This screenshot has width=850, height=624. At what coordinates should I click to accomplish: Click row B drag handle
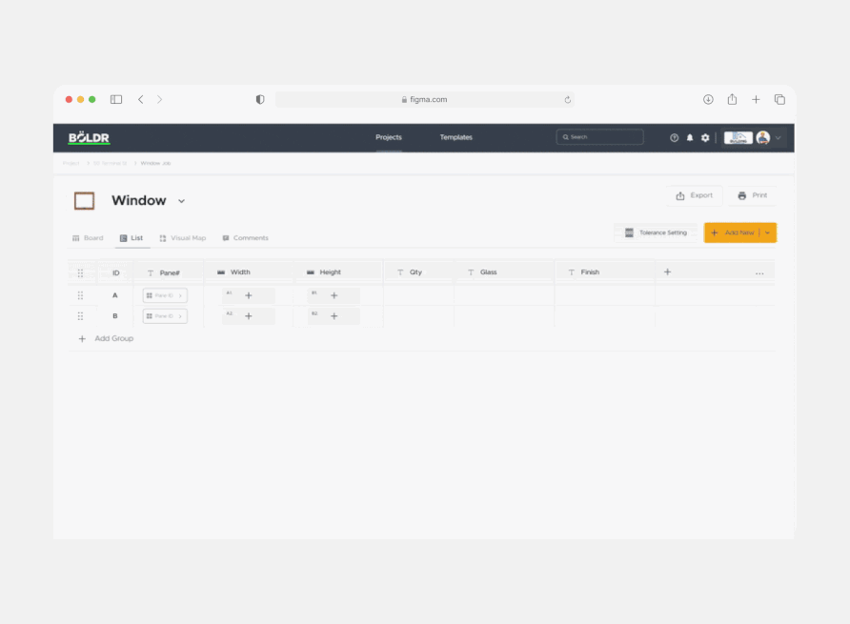tap(80, 316)
